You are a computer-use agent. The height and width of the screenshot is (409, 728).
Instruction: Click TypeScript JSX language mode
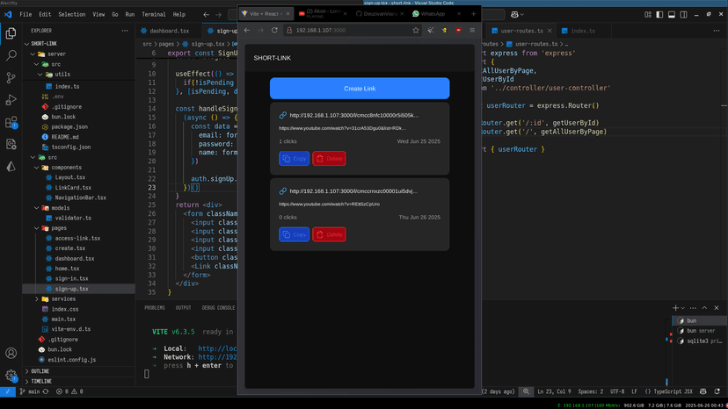669,391
